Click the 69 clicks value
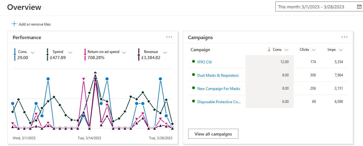Screen dimensions: 363x146 click(x=314, y=101)
